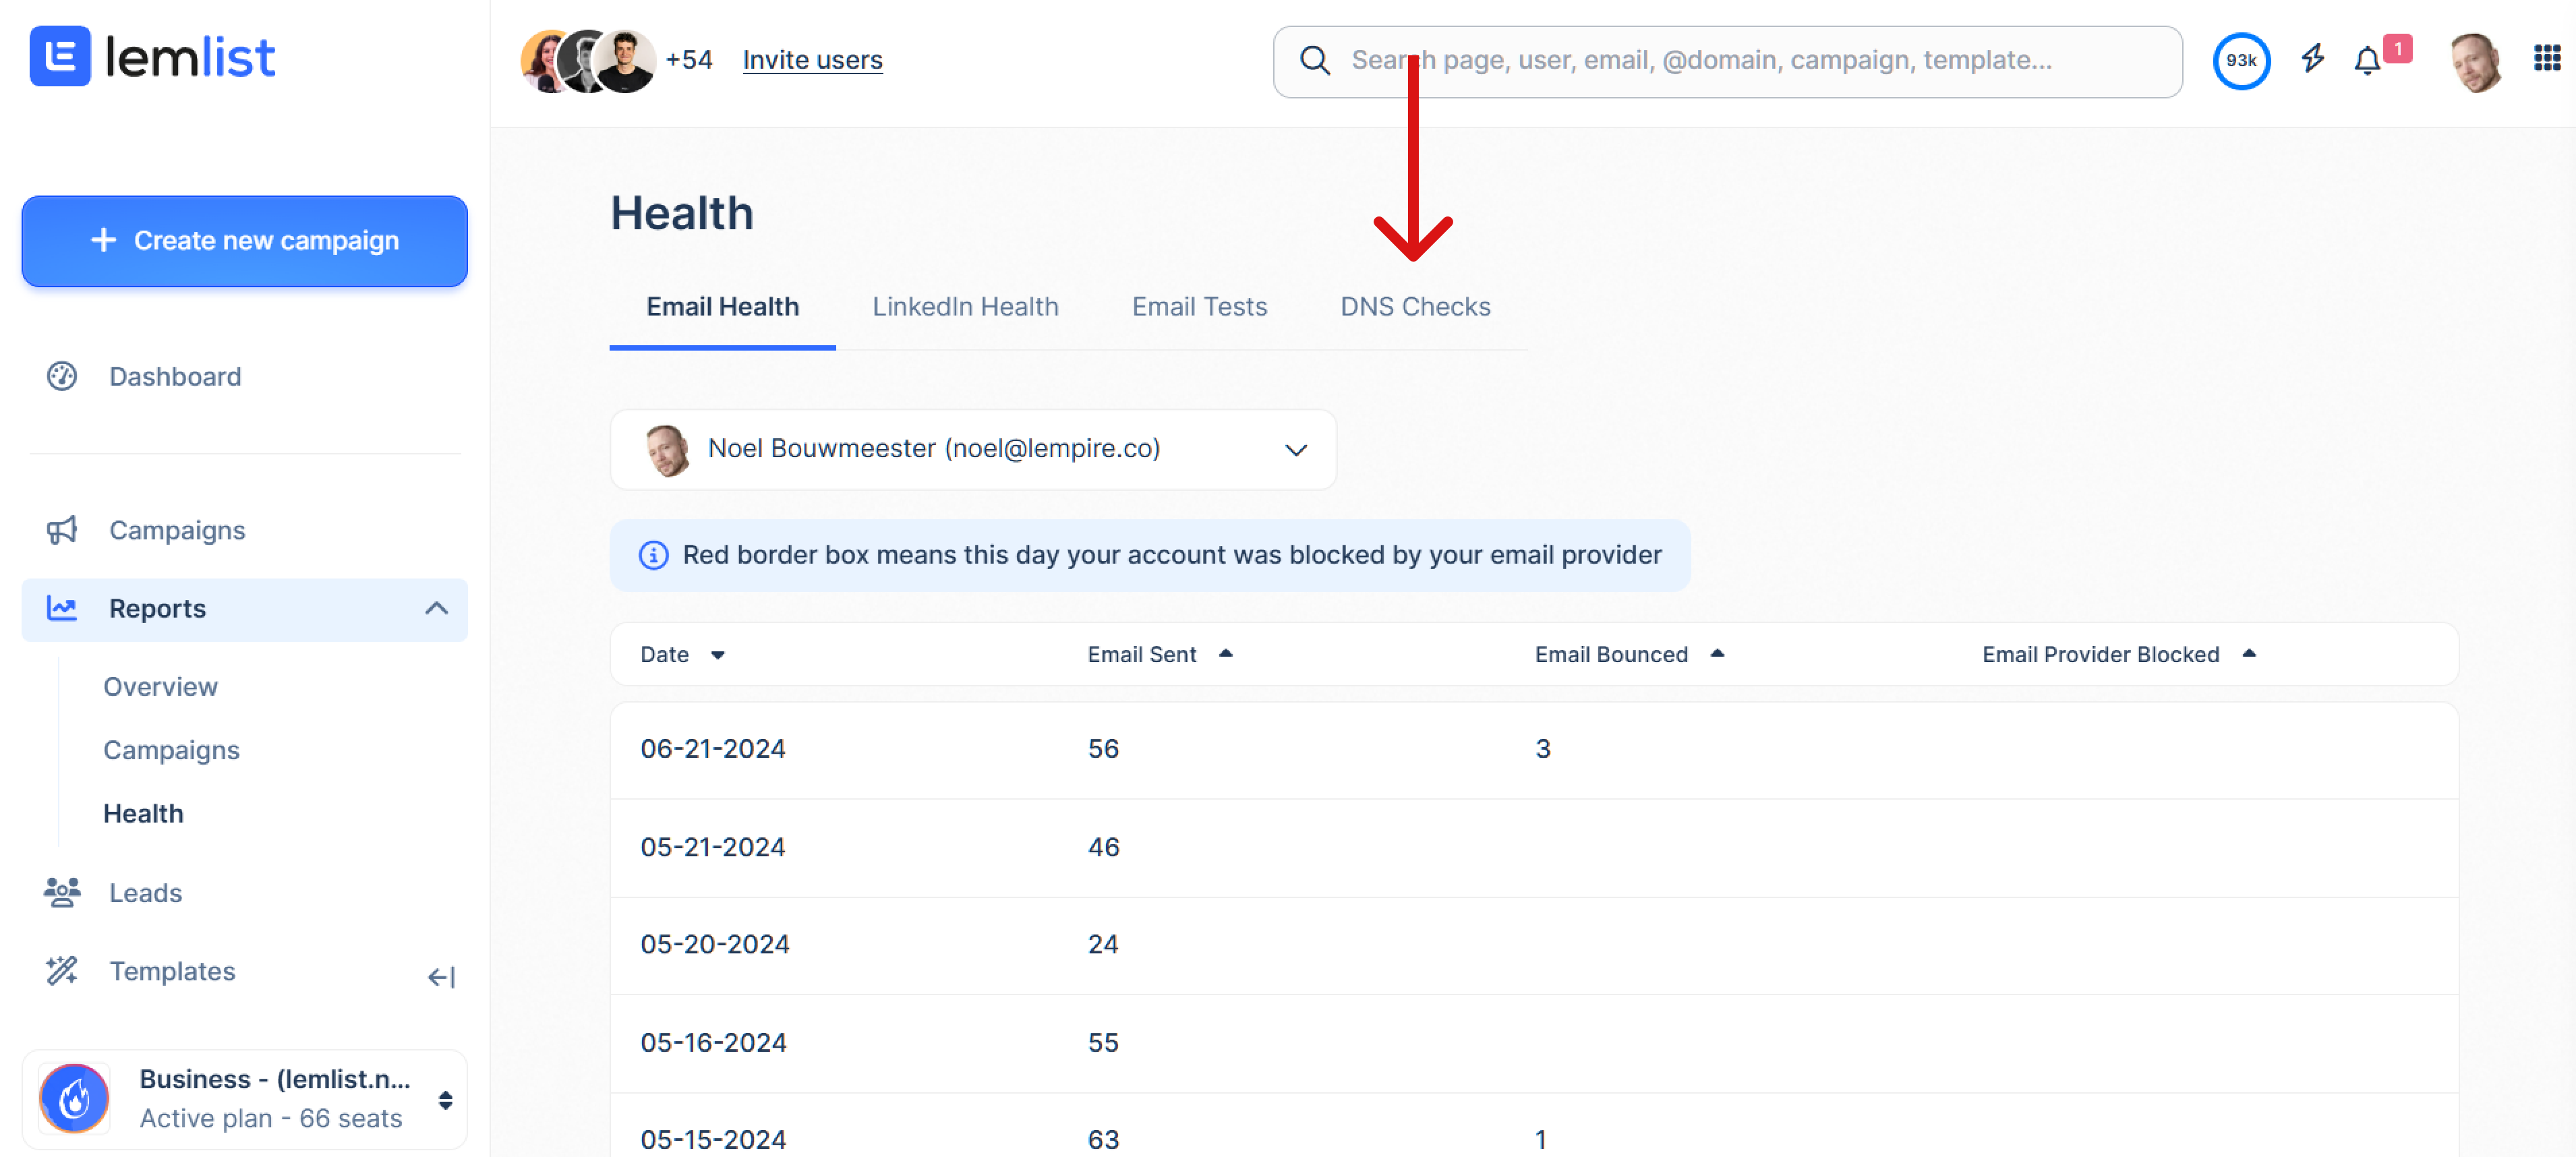Viewport: 2576px width, 1157px height.
Task: Open notifications bell
Action: [x=2367, y=61]
